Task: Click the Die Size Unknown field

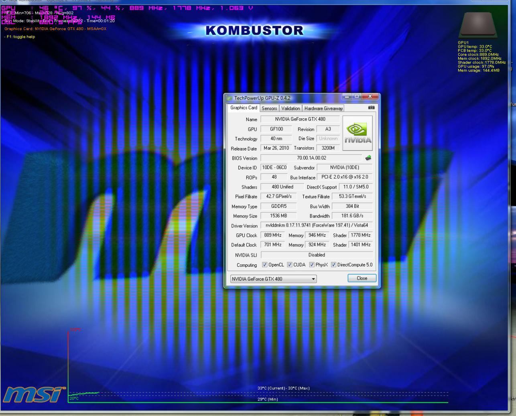Action: click(328, 139)
